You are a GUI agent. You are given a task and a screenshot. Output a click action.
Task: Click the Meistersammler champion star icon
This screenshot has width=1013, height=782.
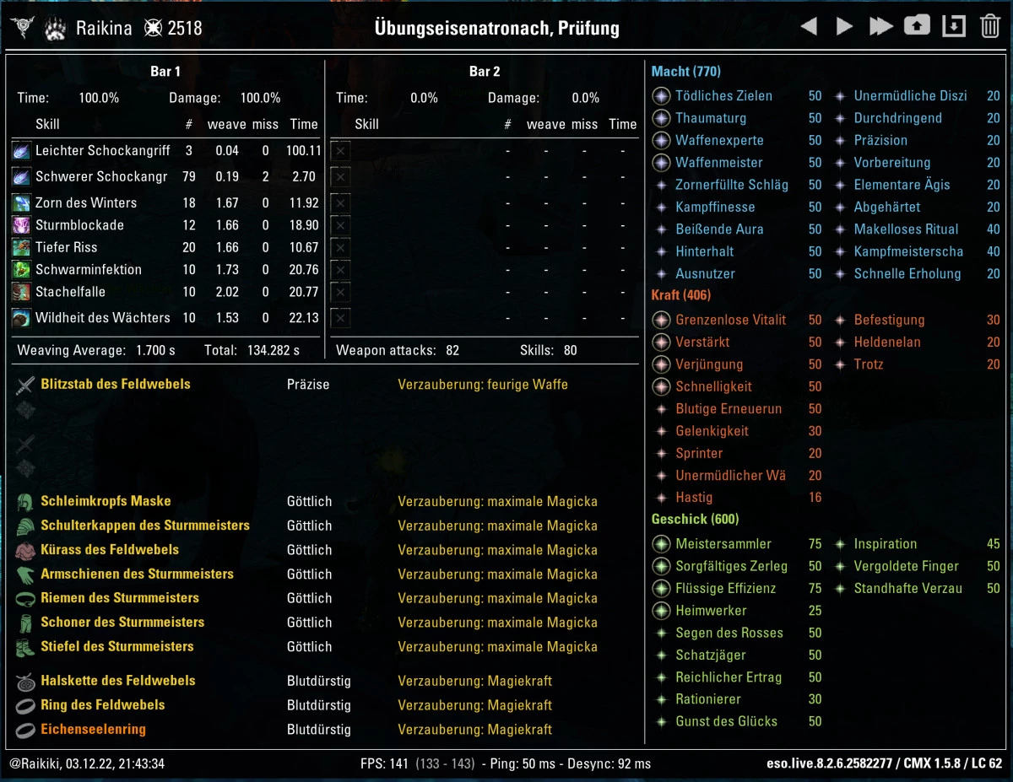pyautogui.click(x=661, y=544)
